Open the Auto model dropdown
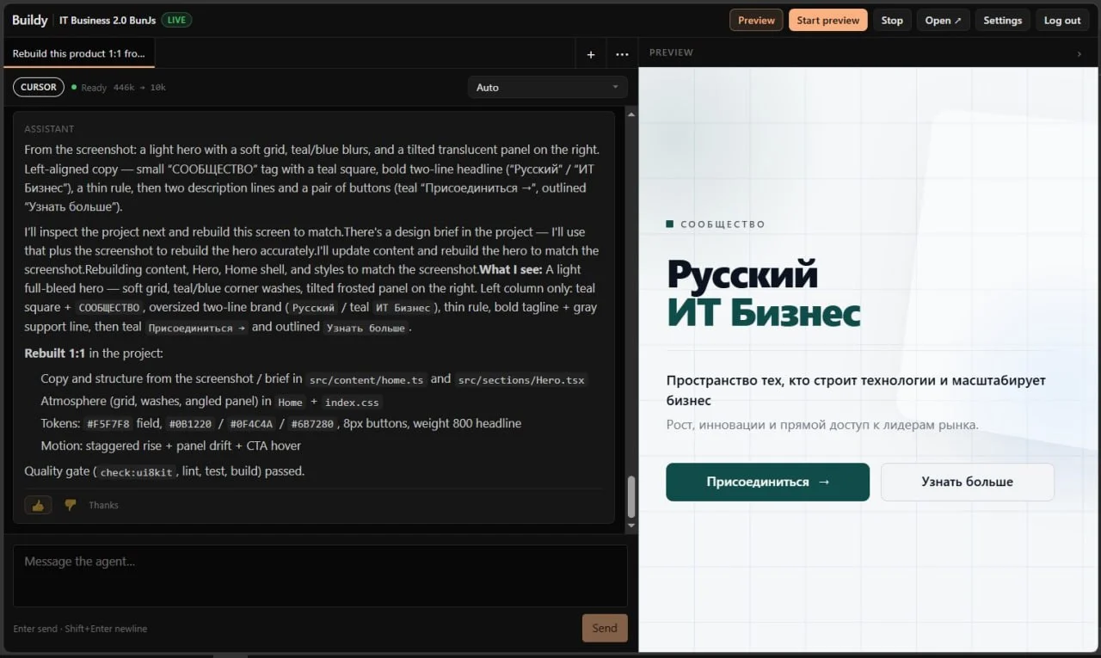1101x658 pixels. pyautogui.click(x=547, y=87)
